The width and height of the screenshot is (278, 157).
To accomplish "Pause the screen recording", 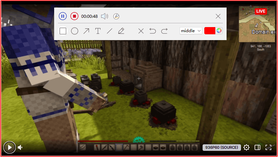I will (63, 16).
